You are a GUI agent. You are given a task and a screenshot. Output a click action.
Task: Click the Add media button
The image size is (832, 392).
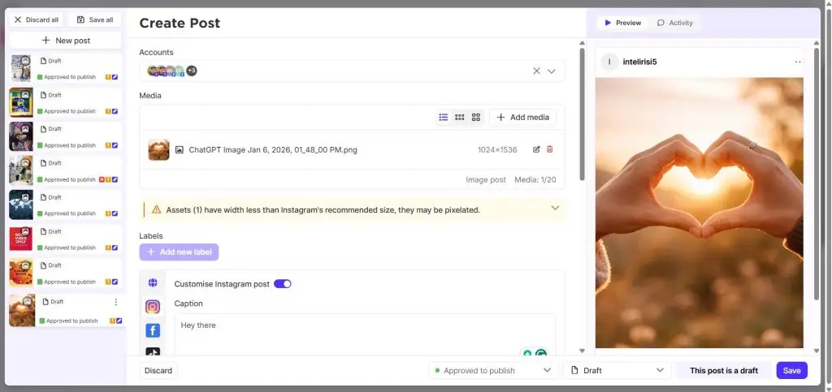click(523, 117)
